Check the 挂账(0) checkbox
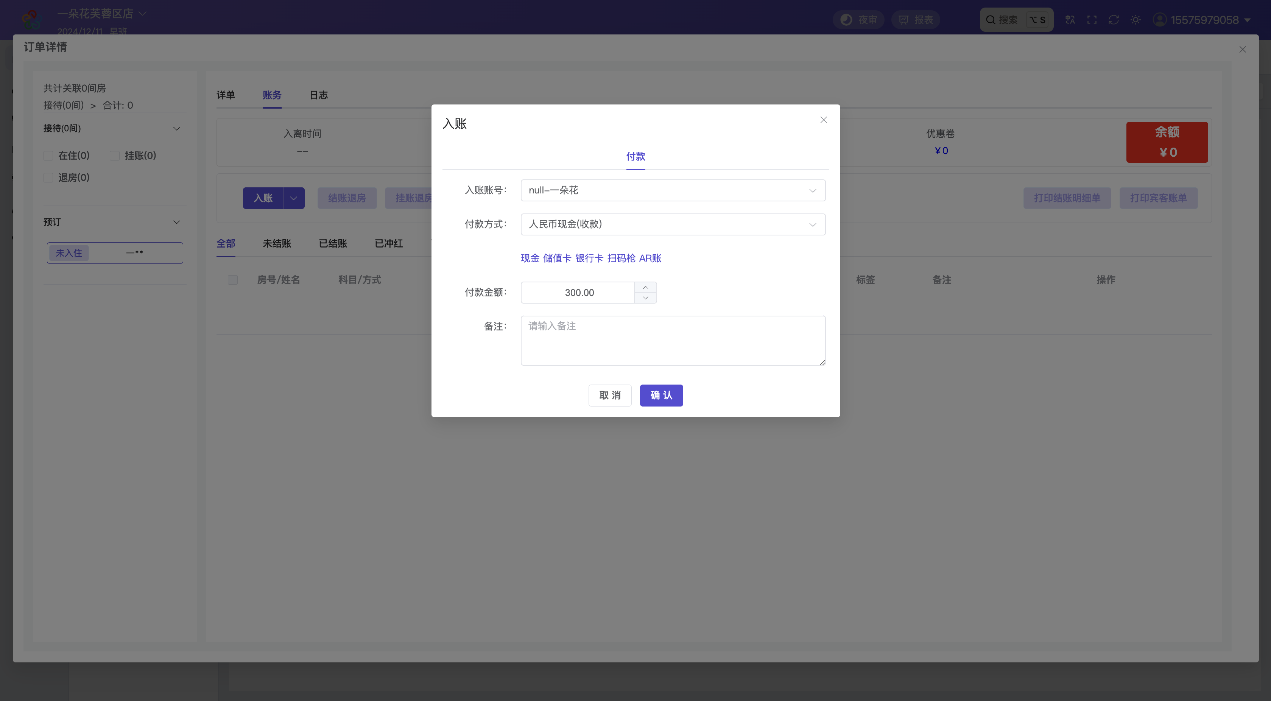Viewport: 1271px width, 701px height. [114, 156]
